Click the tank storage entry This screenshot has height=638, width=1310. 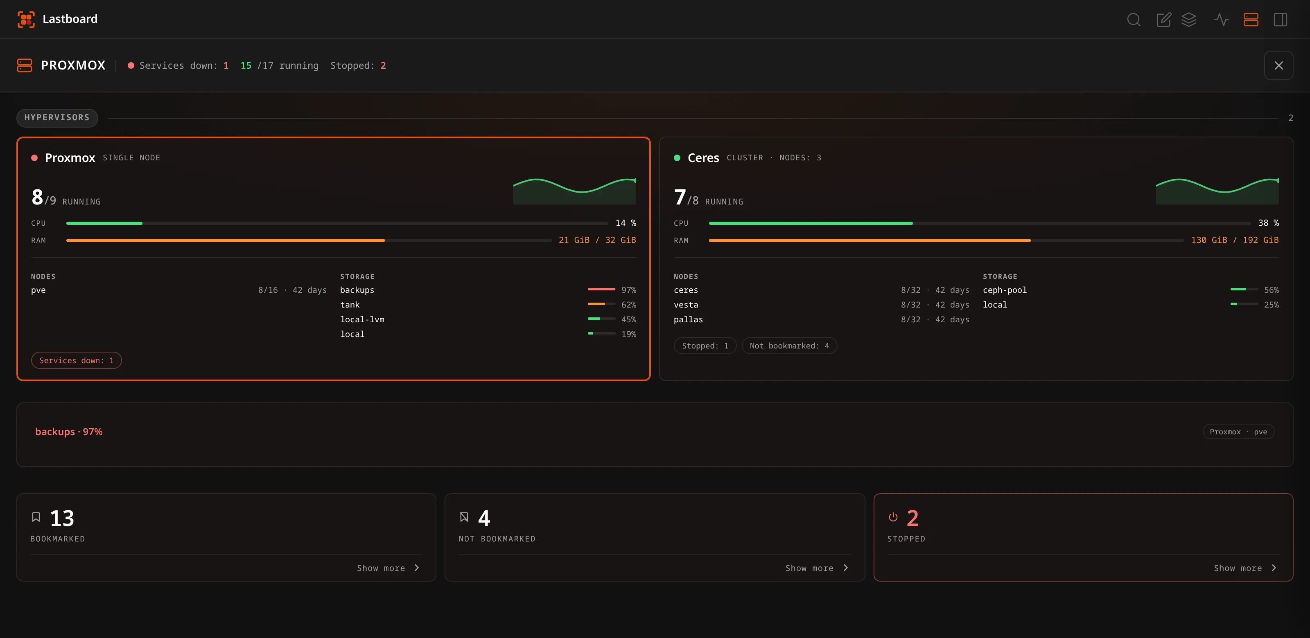488,305
